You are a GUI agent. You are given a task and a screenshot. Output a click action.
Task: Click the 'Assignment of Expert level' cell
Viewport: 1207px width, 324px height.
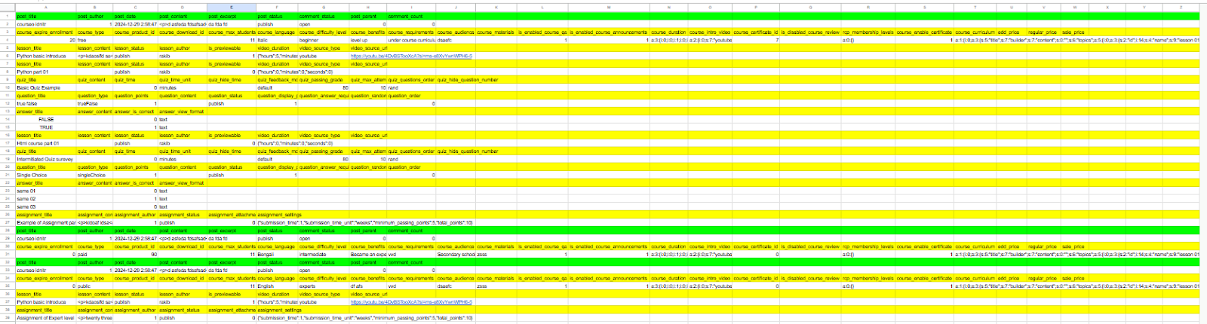(45, 318)
